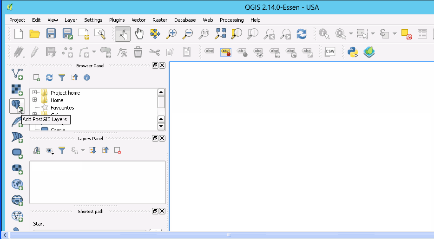Screen dimensions: 434x239
Task: Open project via yellow folder icon
Action: tap(35, 34)
